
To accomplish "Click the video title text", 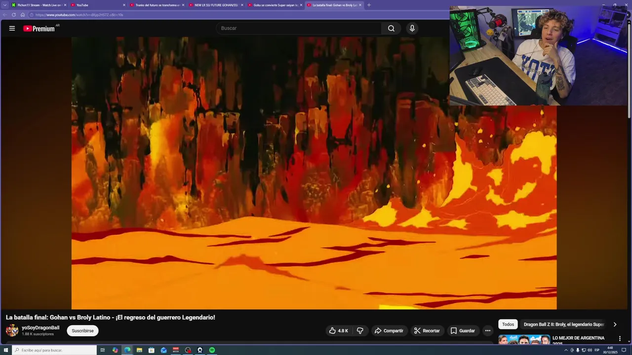I will [111, 318].
